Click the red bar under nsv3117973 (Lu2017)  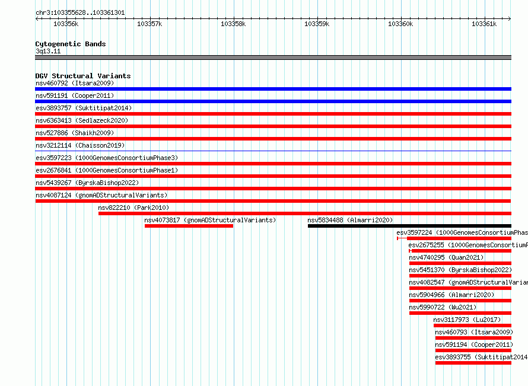pos(472,326)
